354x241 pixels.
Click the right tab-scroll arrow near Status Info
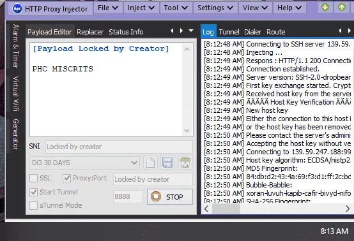point(181,31)
